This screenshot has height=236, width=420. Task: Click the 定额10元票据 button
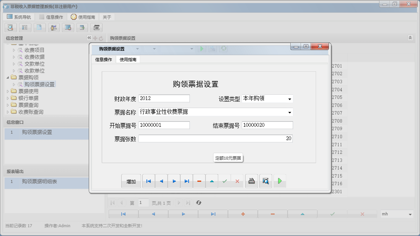pyautogui.click(x=228, y=157)
